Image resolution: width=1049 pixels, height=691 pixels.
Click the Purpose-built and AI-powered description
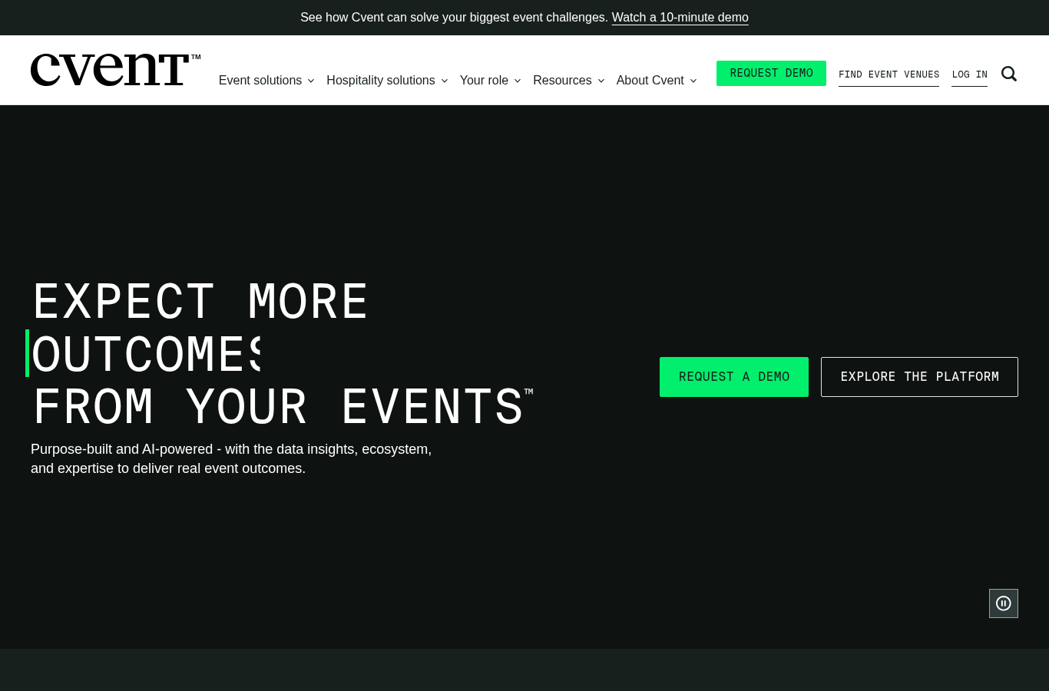tap(231, 459)
